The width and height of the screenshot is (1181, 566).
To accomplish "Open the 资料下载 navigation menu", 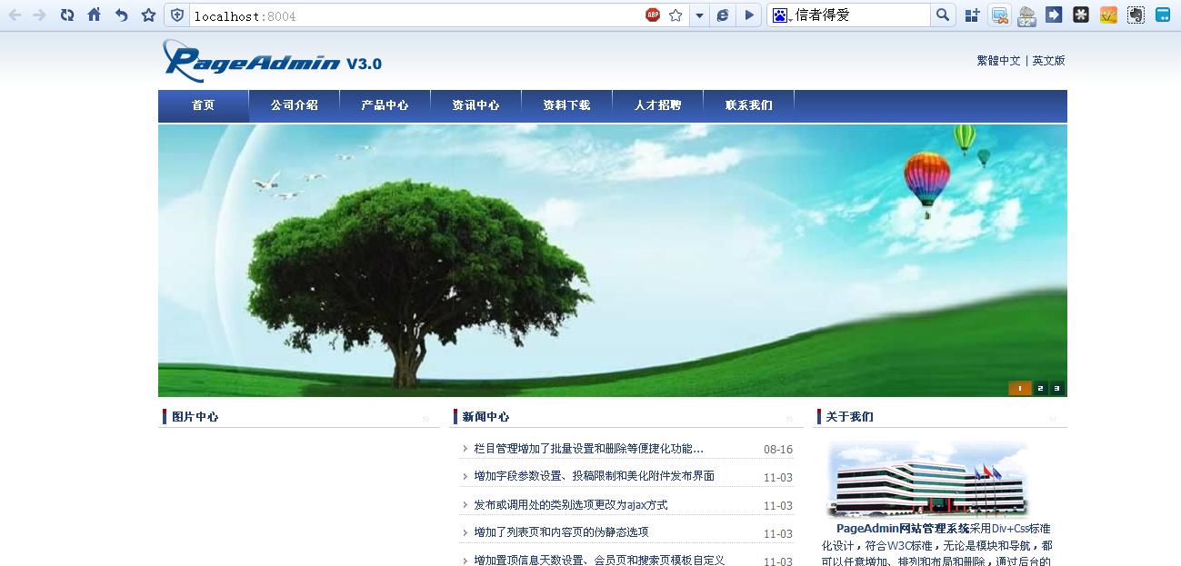I will (566, 105).
